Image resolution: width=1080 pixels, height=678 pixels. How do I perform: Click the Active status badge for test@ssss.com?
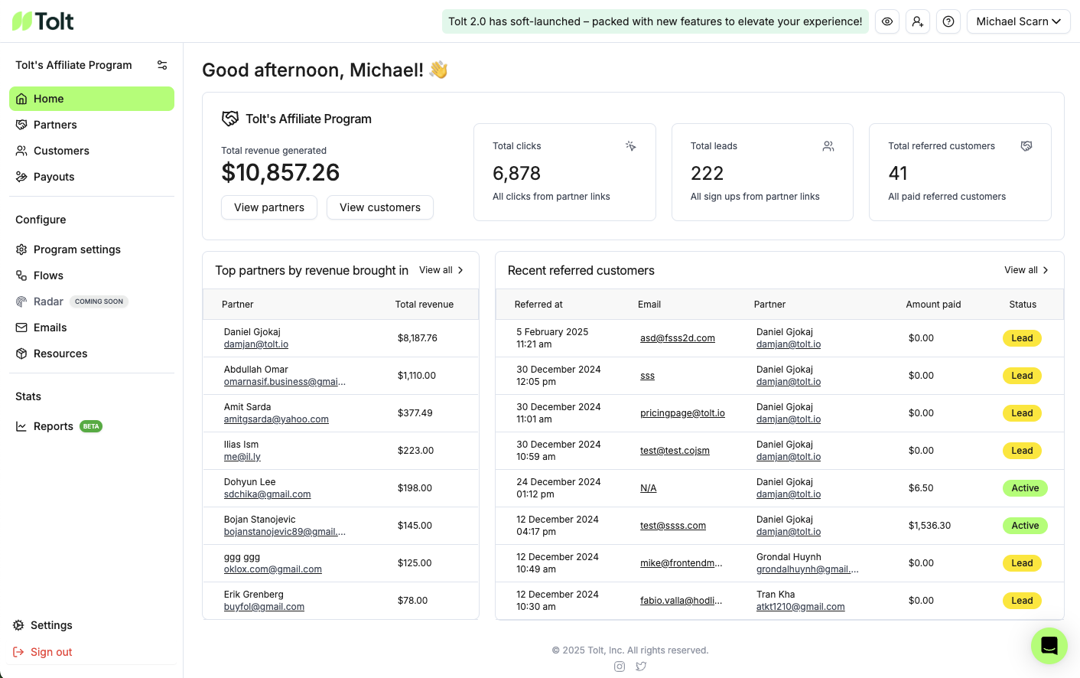click(x=1025, y=525)
